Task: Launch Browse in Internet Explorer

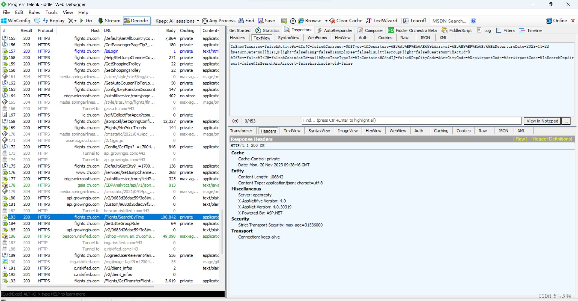Action: click(x=310, y=21)
